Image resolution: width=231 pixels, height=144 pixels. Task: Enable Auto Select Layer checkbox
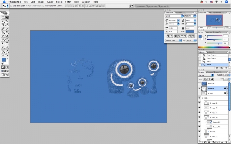click(11, 6)
